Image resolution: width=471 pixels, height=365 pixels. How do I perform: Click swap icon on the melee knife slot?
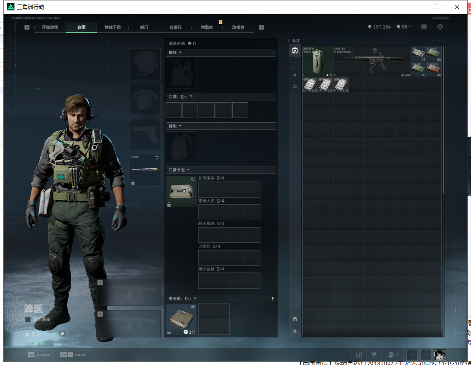[157, 157]
